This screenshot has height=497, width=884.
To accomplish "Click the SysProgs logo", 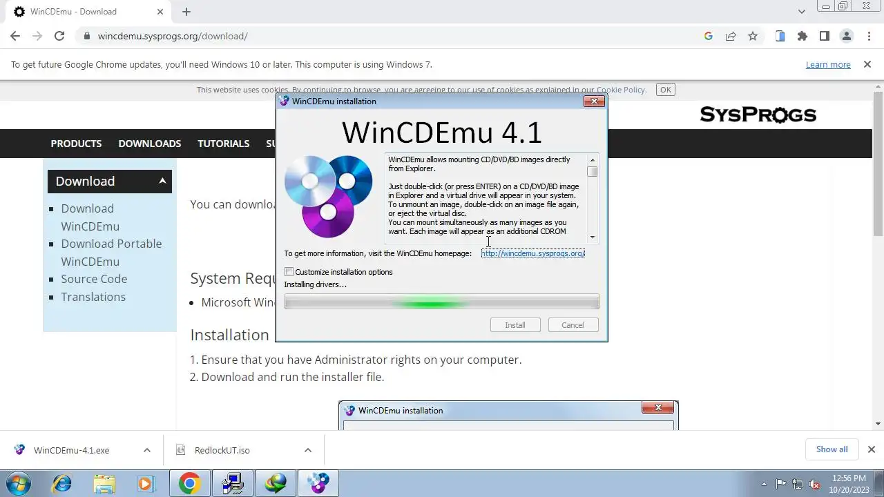I will 758,115.
